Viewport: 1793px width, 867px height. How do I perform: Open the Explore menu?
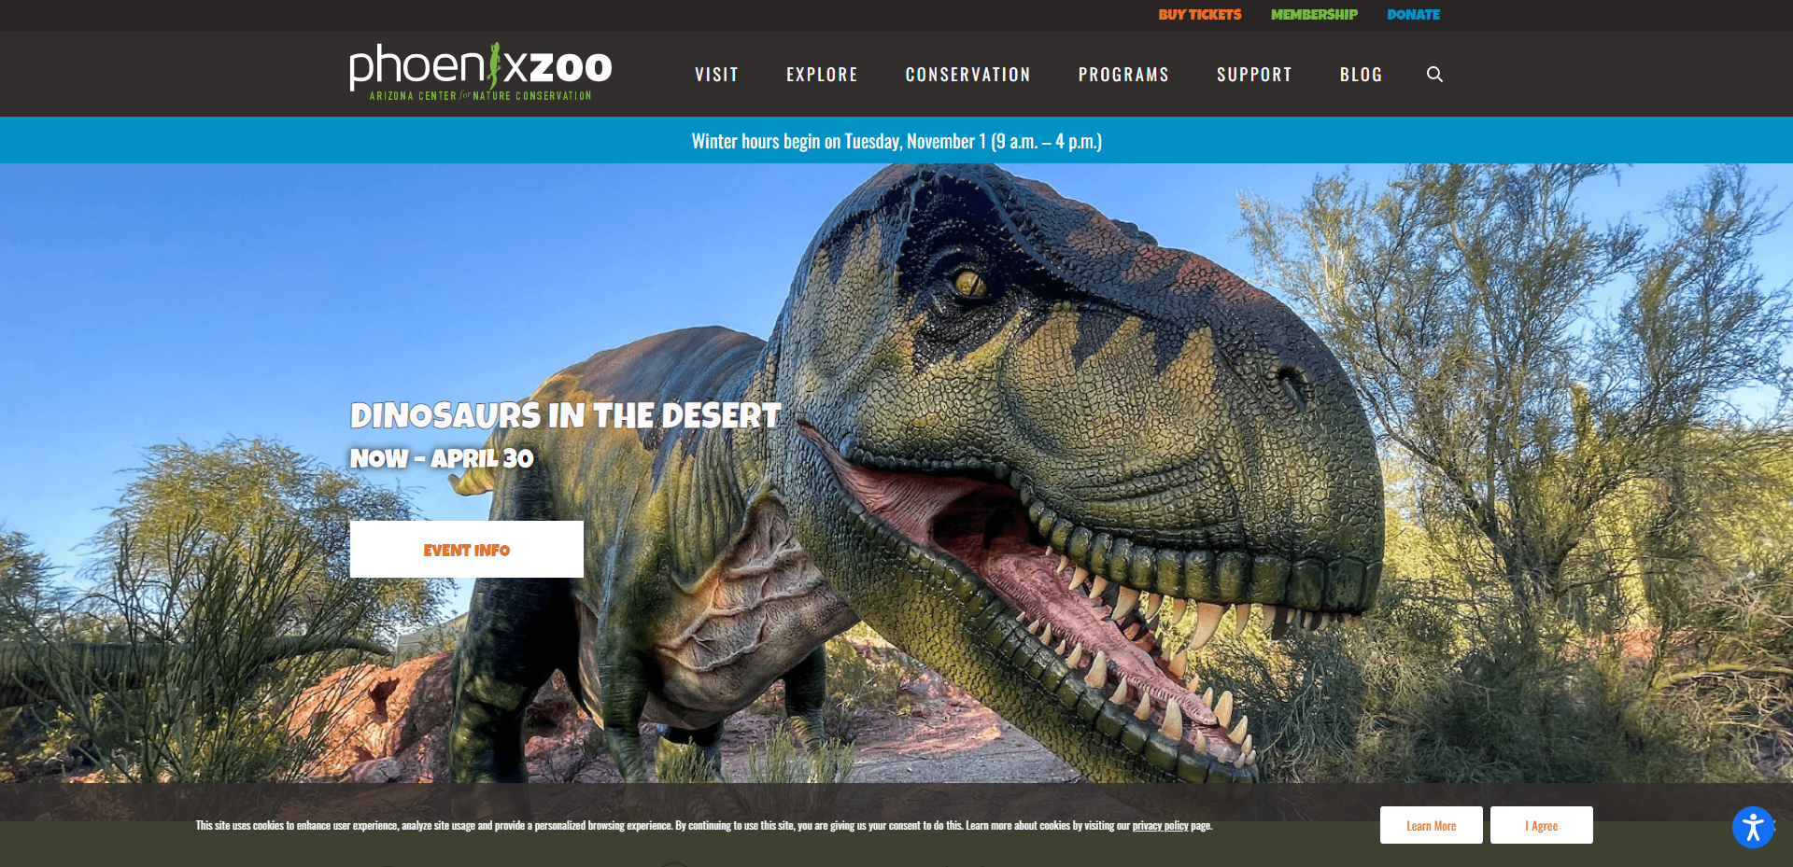[822, 75]
